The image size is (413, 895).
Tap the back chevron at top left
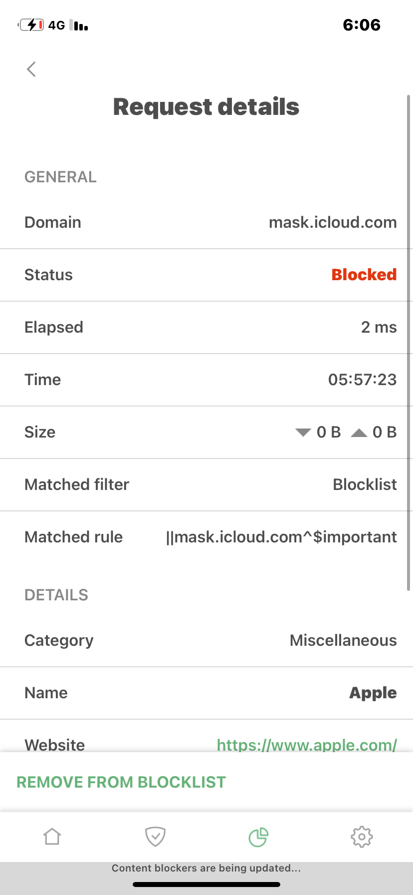tap(31, 69)
